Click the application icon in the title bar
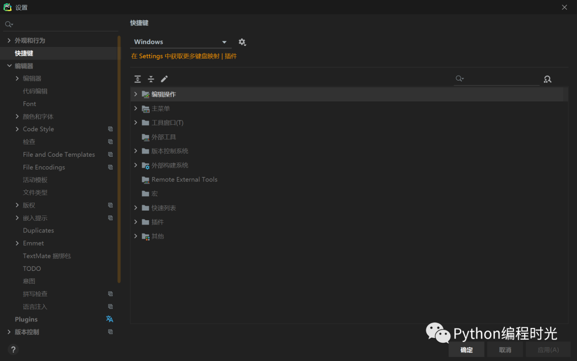The image size is (577, 361). [6, 7]
